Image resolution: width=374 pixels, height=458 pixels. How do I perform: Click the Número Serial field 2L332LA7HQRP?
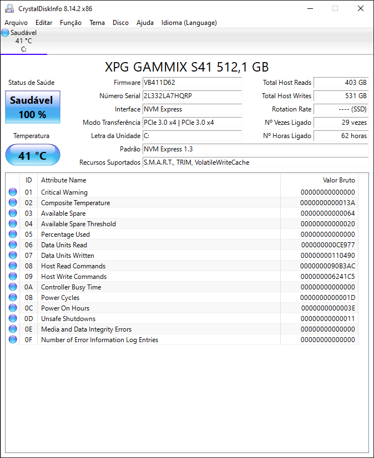click(x=193, y=96)
